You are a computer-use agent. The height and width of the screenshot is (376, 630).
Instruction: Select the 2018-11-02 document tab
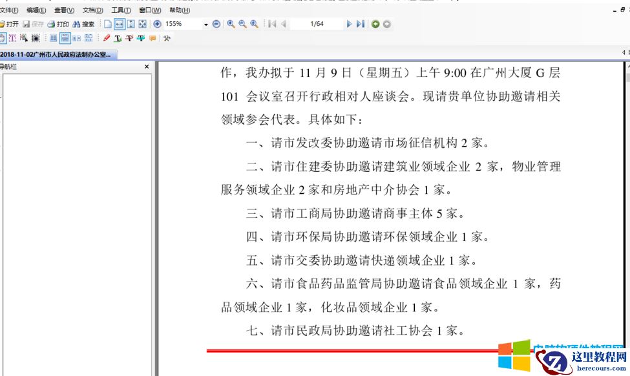click(57, 55)
